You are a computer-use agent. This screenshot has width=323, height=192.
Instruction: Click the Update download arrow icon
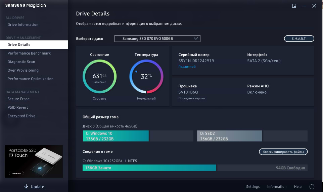(x=26, y=186)
